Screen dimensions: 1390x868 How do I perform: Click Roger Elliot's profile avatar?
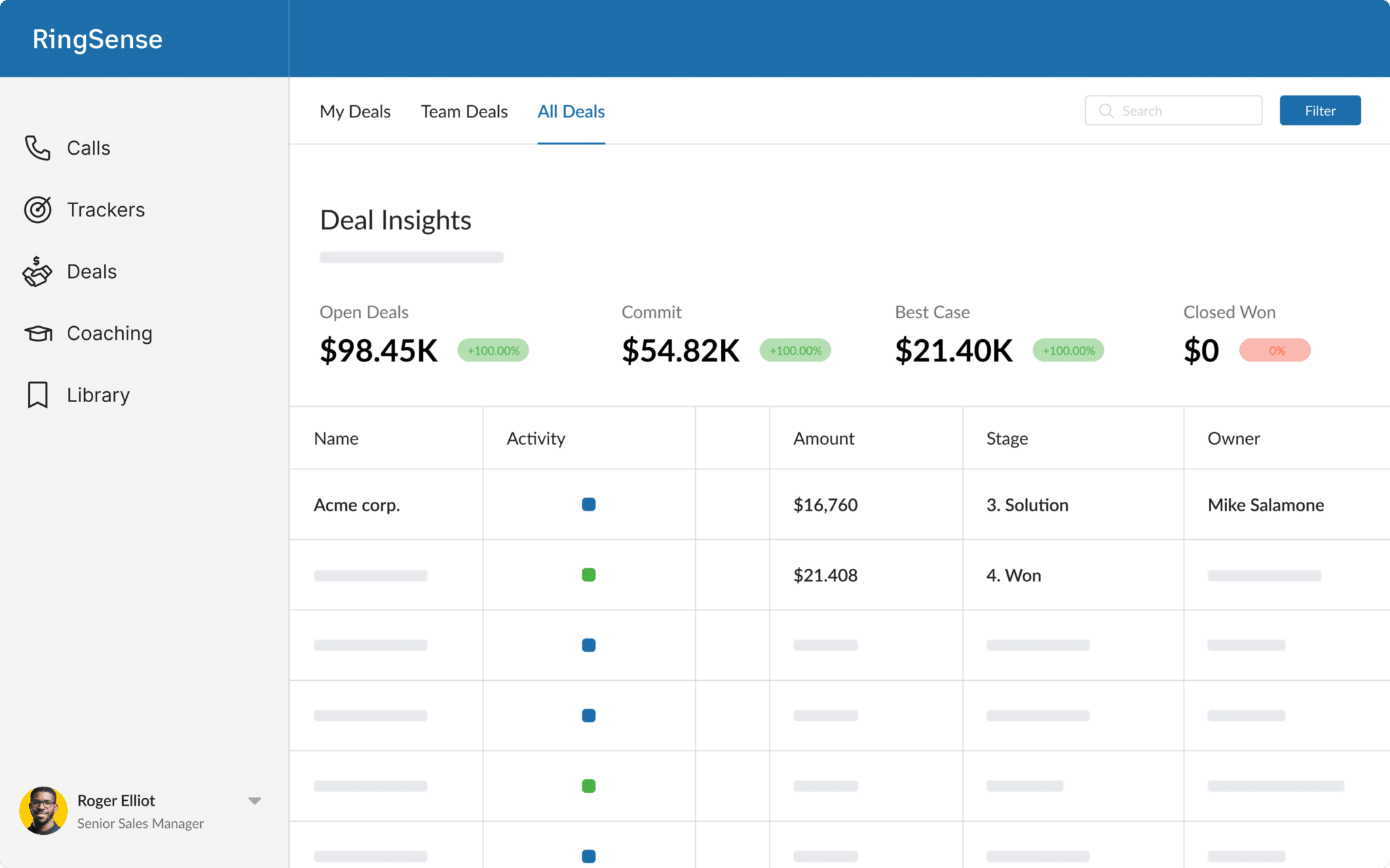tap(43, 811)
